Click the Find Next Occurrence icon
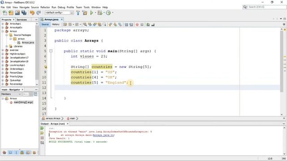Image resolution: width=287 pixels, height=161 pixels. tap(95, 25)
